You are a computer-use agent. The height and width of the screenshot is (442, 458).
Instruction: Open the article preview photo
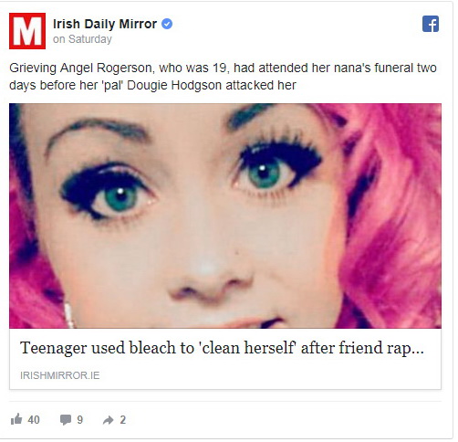click(x=225, y=216)
